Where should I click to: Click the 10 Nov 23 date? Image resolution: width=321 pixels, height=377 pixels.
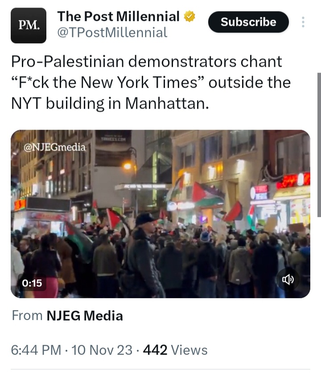(x=102, y=350)
